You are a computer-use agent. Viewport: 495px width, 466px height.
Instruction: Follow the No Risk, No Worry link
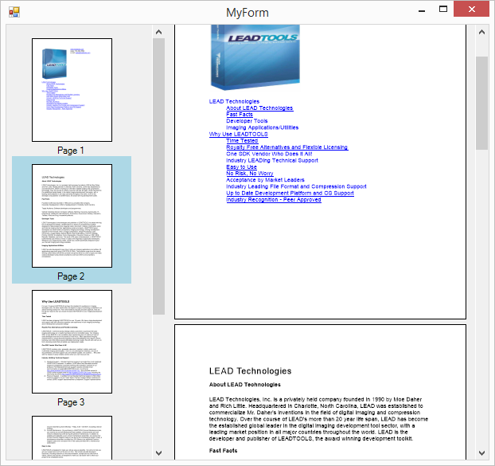click(x=250, y=174)
